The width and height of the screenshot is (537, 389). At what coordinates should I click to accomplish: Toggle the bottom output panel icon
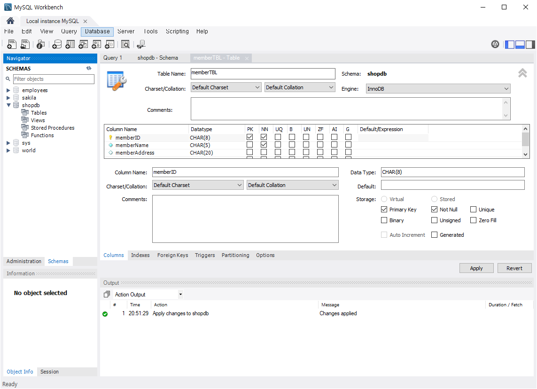[520, 45]
